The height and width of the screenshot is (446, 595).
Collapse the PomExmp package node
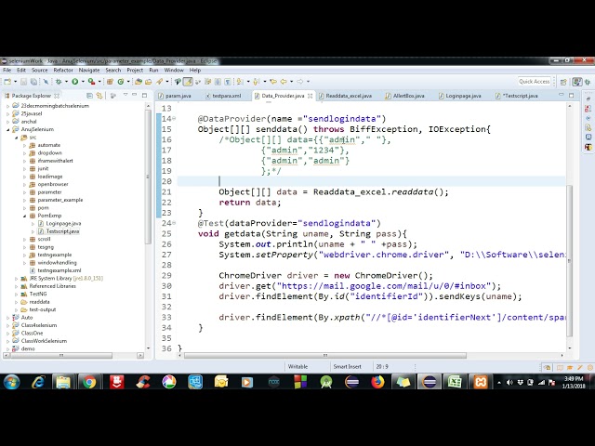[x=25, y=216]
